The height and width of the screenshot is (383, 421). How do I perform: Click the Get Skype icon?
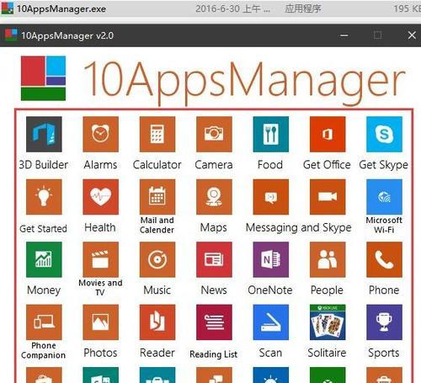pos(384,134)
